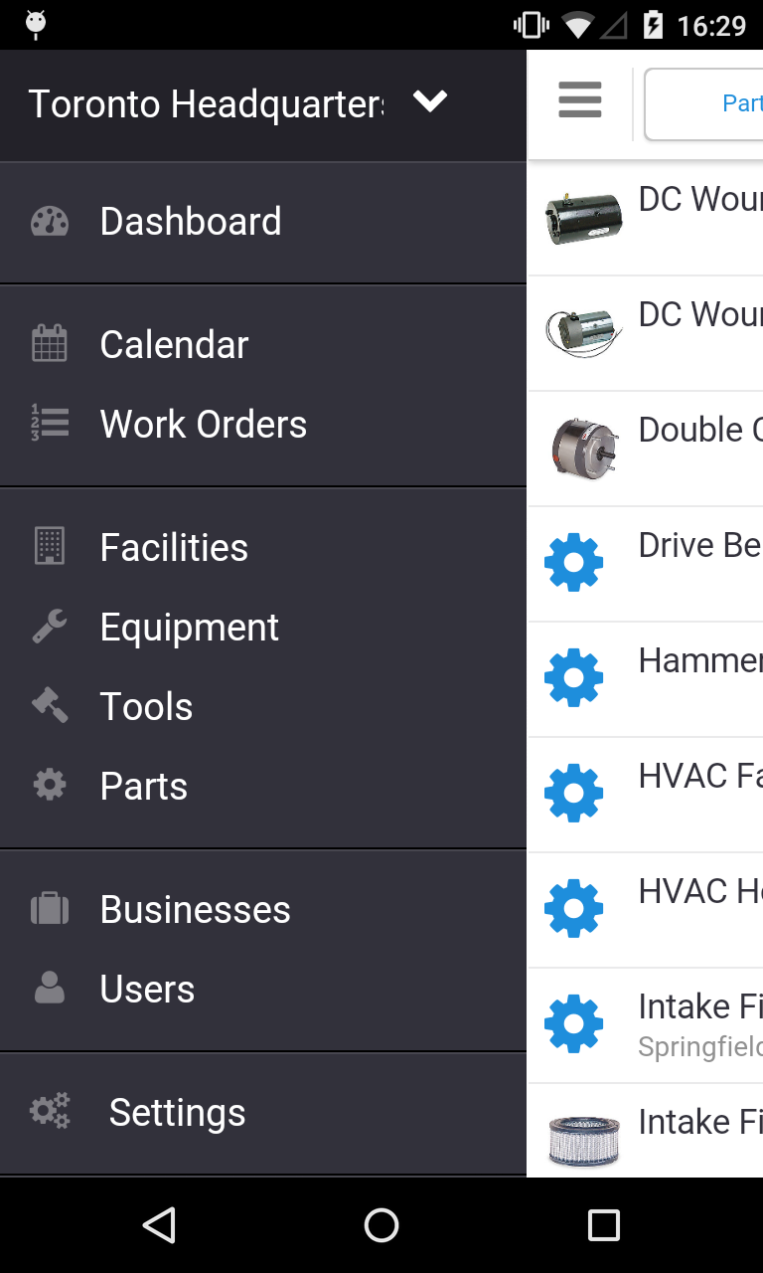The image size is (763, 1273).
Task: Open the Drive Belt part entry
Action: (699, 546)
